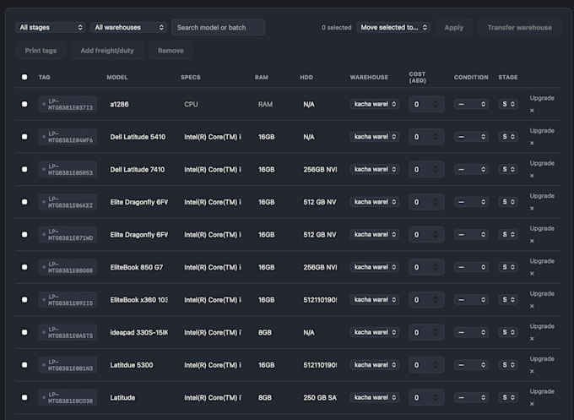Click '250 GB SA' HDD cell on Latitude row
Image resolution: width=574 pixels, height=420 pixels.
pyautogui.click(x=320, y=398)
